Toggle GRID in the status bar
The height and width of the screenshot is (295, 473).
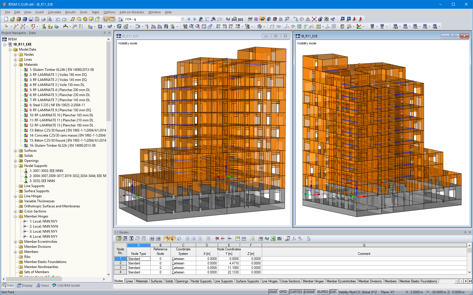tap(283, 292)
